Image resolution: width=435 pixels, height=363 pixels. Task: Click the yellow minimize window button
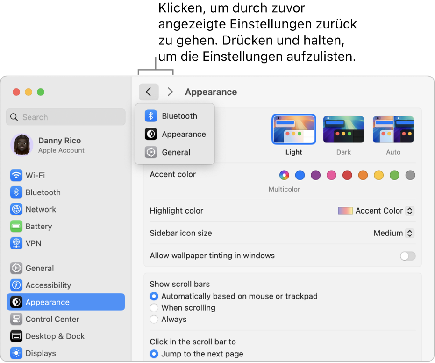(29, 92)
